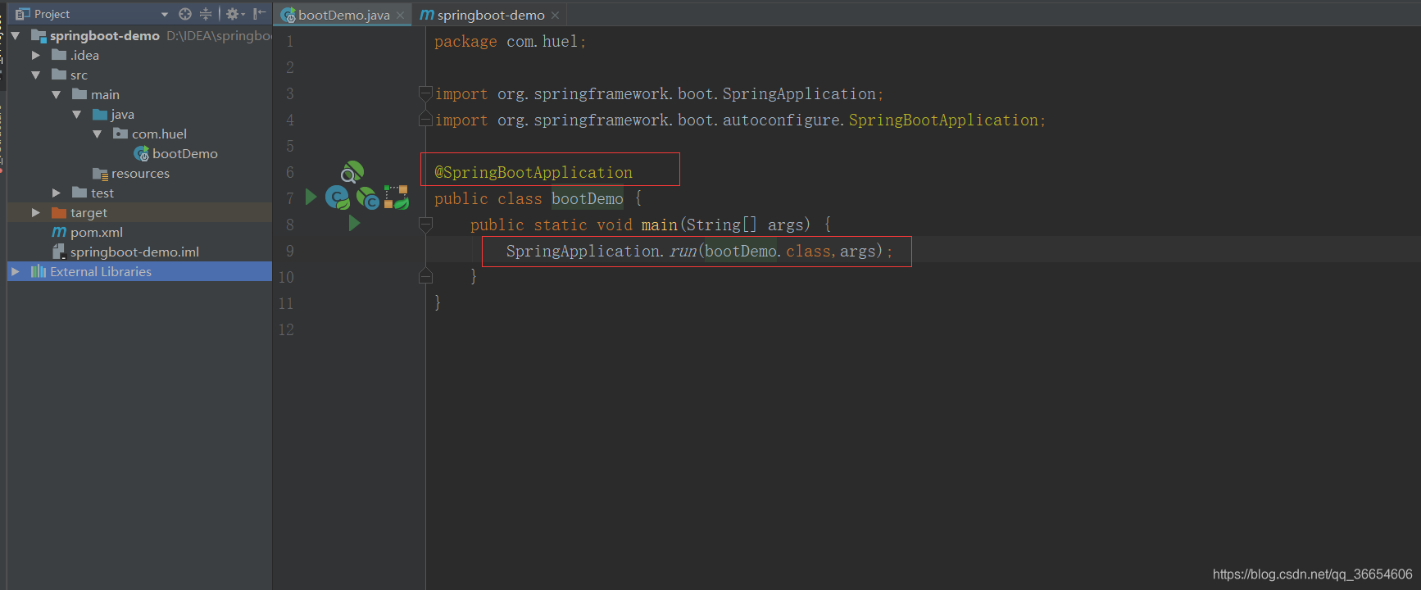This screenshot has height=590, width=1421.
Task: Select the test folder row
Action: pyautogui.click(x=139, y=193)
